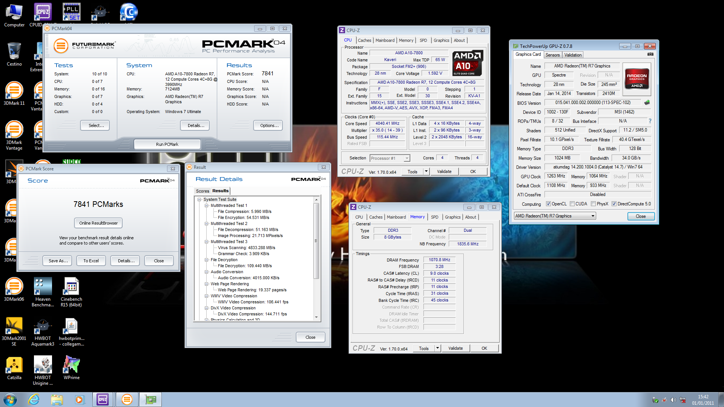The image size is (724, 407).
Task: Open Windows Media Player on taskbar
Action: point(80,399)
